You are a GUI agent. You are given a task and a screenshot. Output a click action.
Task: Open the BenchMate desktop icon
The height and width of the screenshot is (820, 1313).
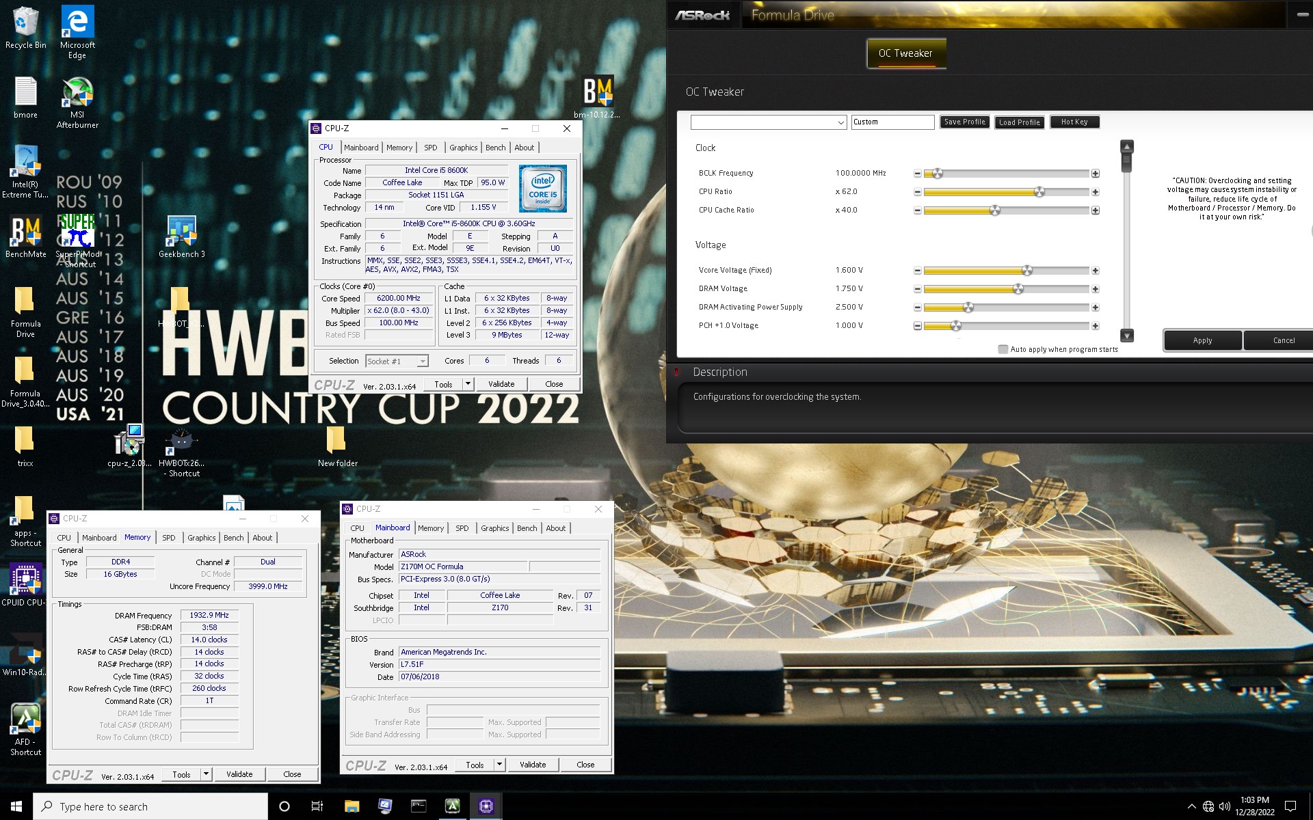25,237
